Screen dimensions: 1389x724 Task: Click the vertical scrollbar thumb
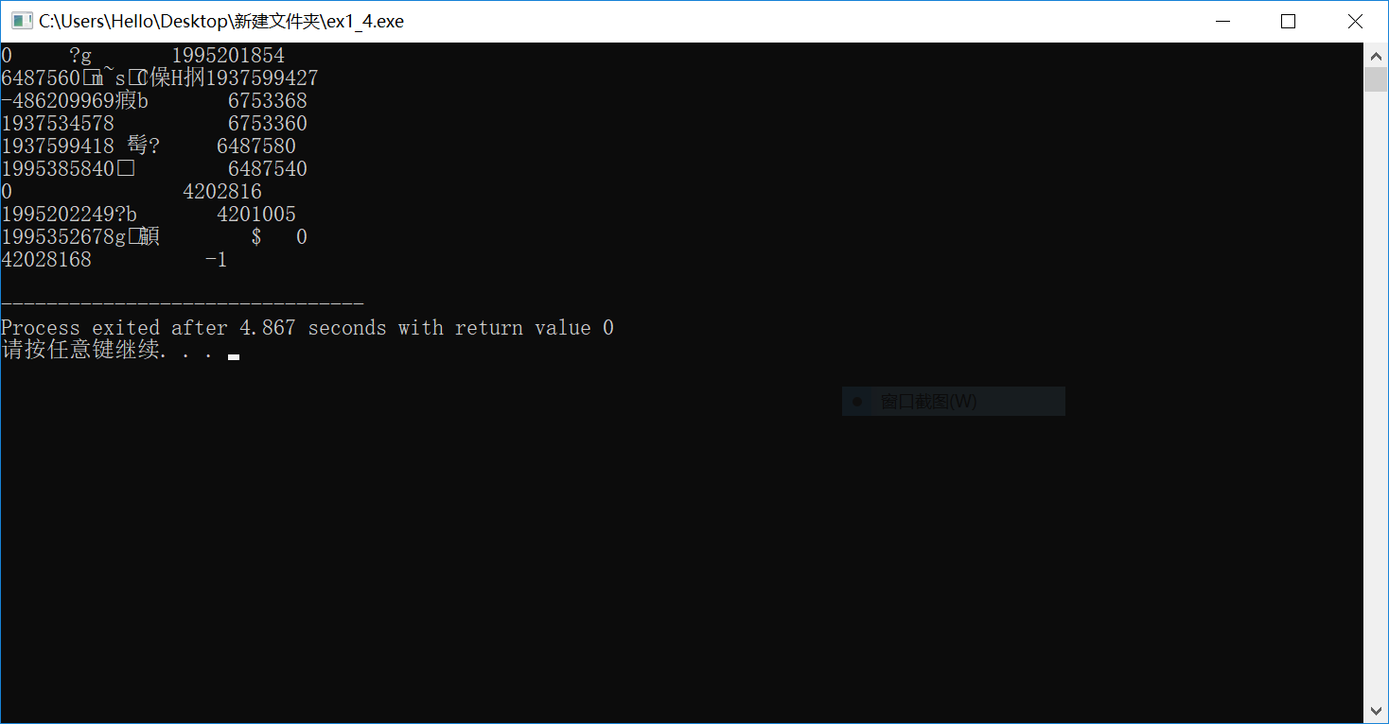tap(1376, 78)
